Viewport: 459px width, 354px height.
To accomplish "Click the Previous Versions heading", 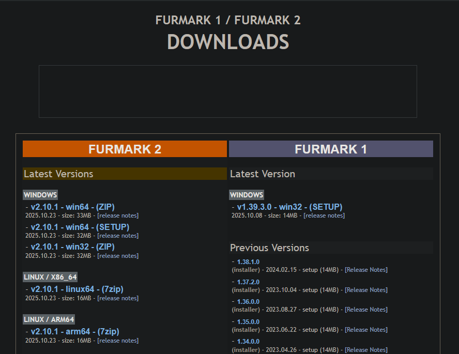I will (x=331, y=248).
